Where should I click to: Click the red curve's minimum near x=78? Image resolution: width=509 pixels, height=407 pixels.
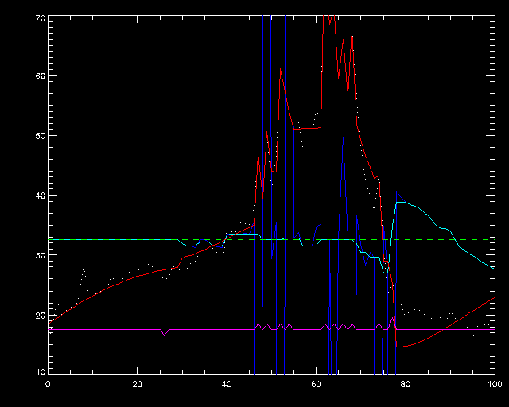click(x=398, y=347)
